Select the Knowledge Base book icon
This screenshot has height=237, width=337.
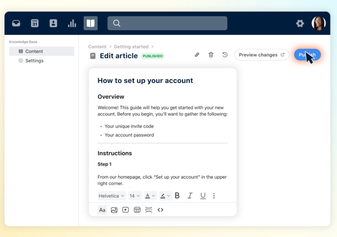pyautogui.click(x=90, y=23)
